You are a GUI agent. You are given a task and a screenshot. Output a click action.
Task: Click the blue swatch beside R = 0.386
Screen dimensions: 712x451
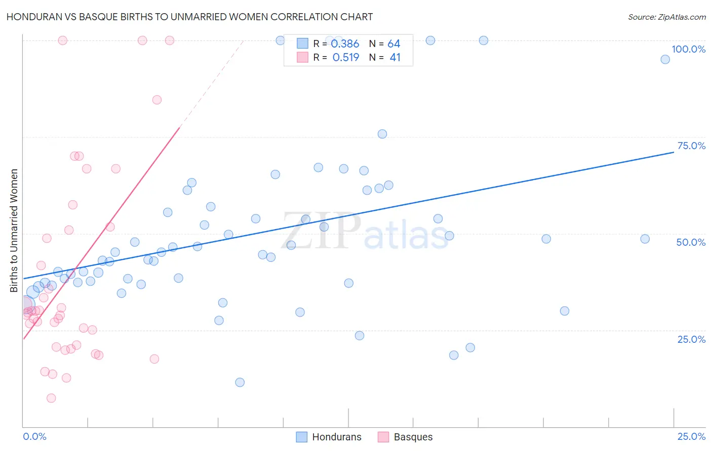point(302,43)
